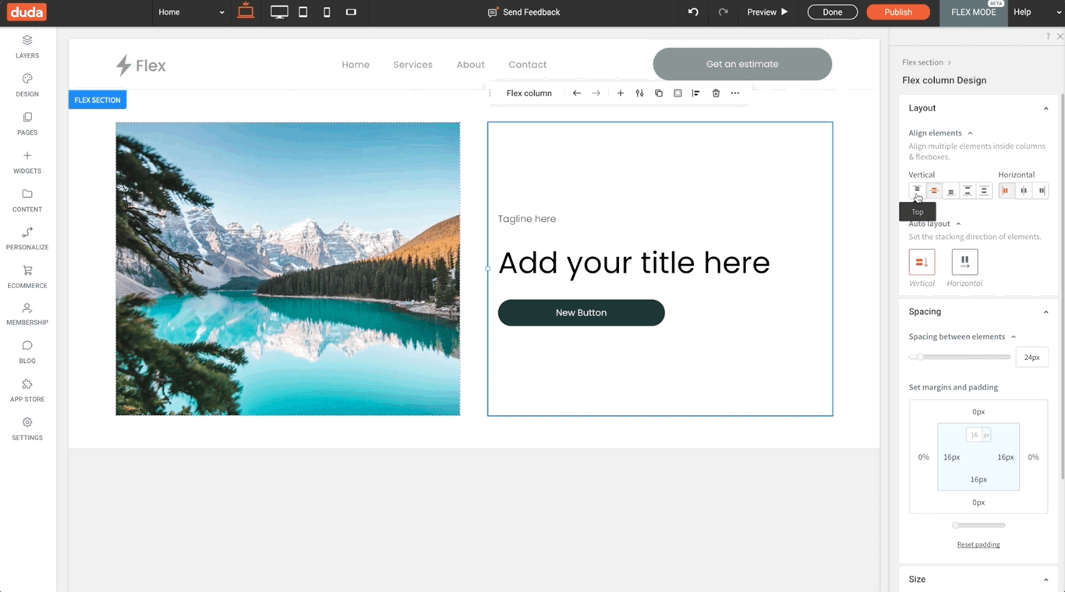Set horizontal alignment to center

tap(1024, 190)
